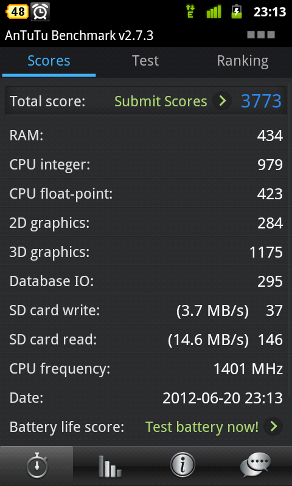Select the SD card read row
The image size is (292, 486).
coord(146,340)
